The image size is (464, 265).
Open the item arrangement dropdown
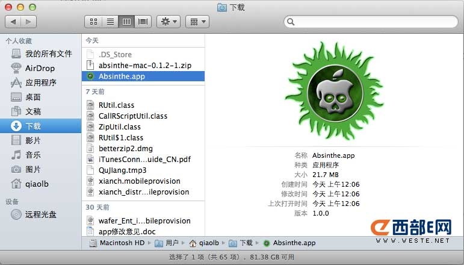click(197, 22)
